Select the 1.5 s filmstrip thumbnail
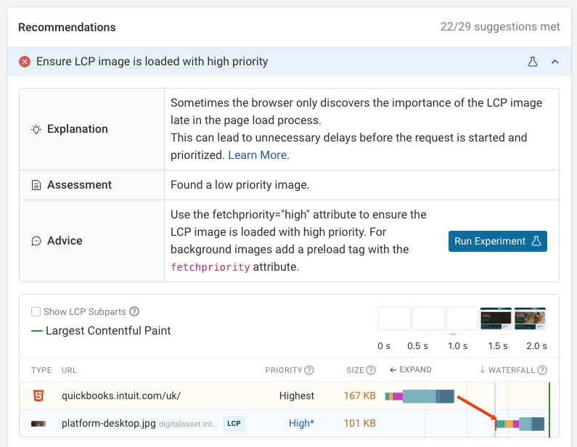 [x=496, y=319]
